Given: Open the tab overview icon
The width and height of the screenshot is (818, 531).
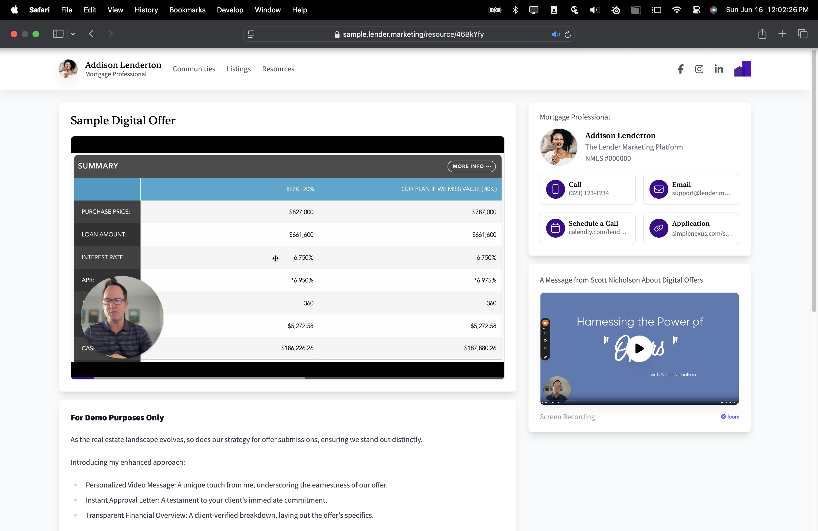Looking at the screenshot, I should (x=802, y=34).
